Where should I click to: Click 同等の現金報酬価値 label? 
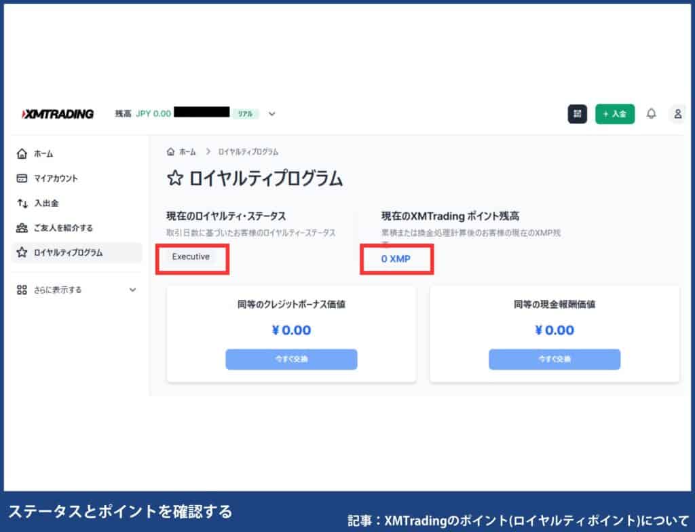555,304
